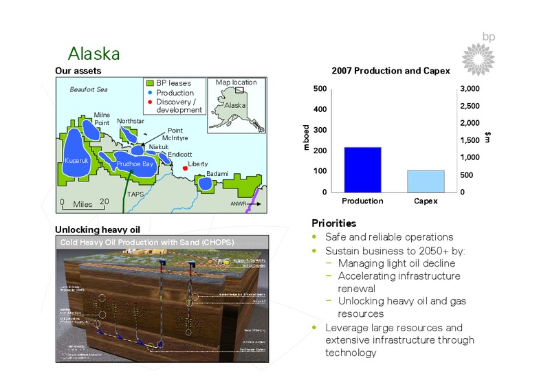Click the 'Leverage large resources' bullet
The image size is (550, 389).
[400, 340]
